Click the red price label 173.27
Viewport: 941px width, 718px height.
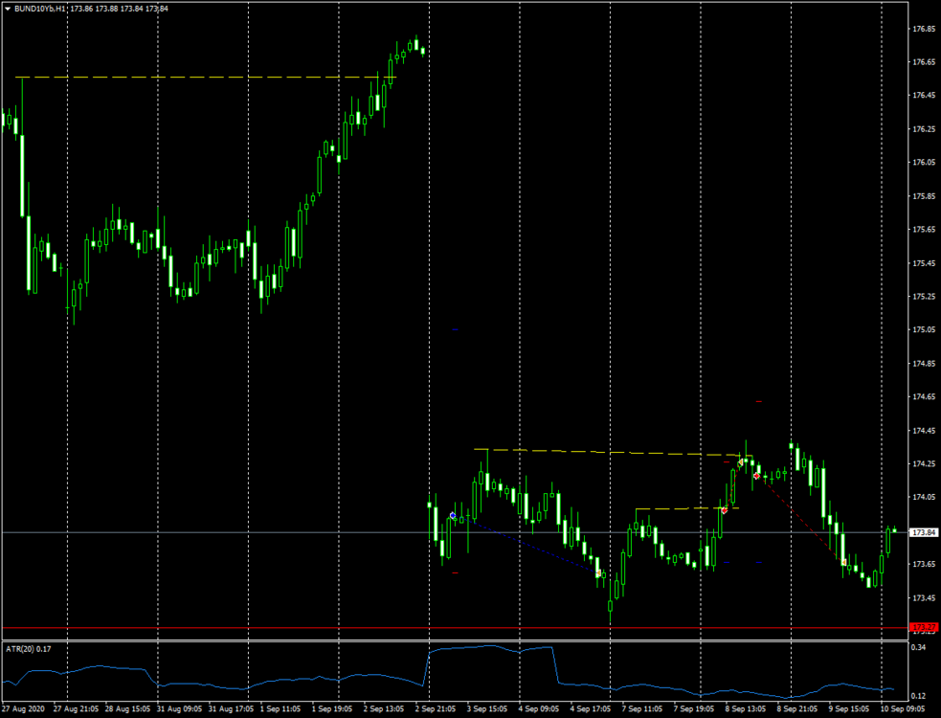[924, 628]
